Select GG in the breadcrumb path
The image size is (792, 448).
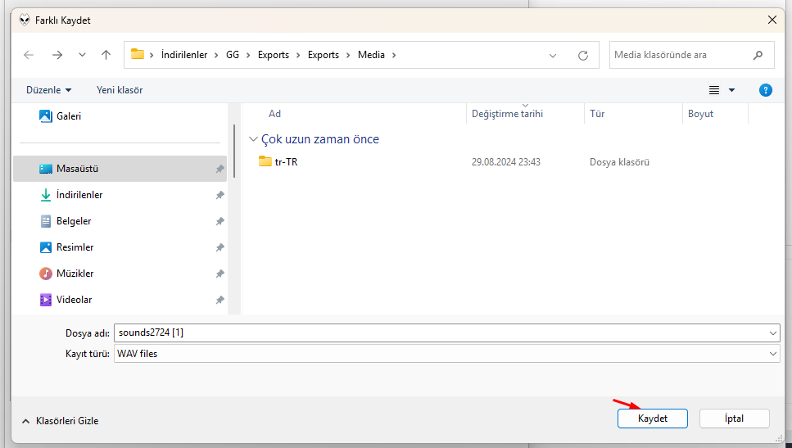tap(233, 55)
